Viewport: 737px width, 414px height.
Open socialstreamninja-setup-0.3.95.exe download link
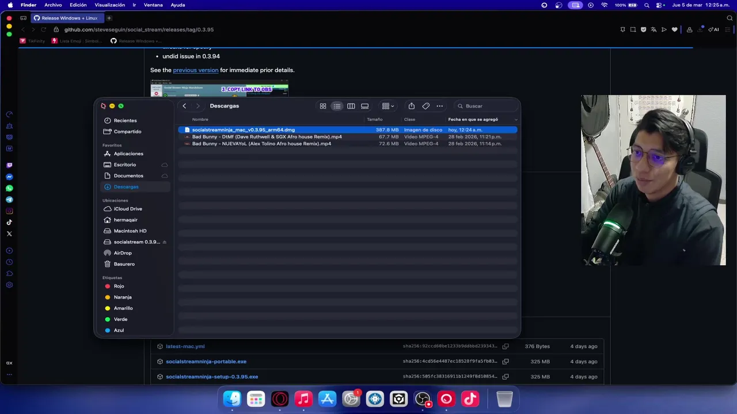pos(212,377)
